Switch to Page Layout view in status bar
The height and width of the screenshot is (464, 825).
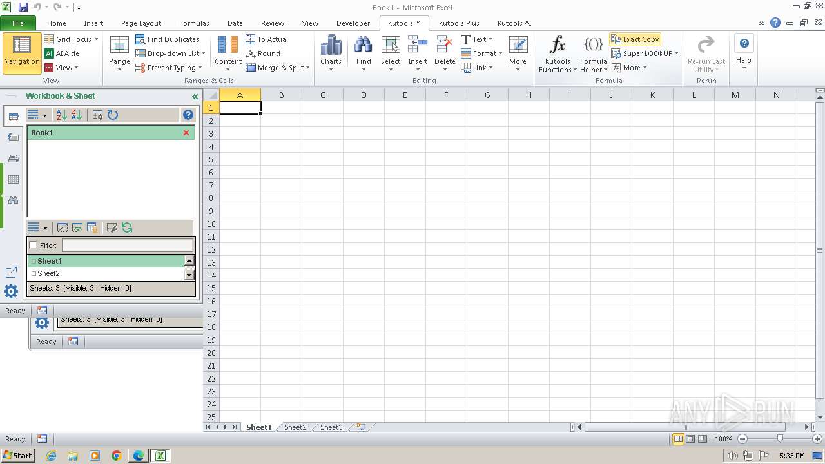[x=690, y=439]
